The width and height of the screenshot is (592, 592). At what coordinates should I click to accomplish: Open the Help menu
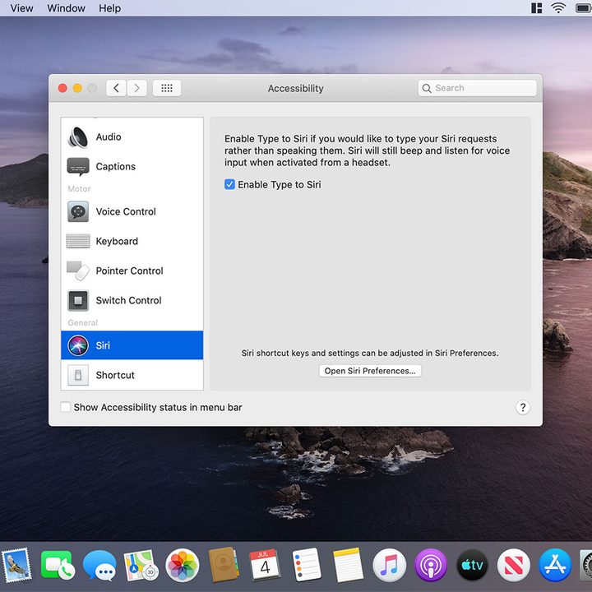pyautogui.click(x=110, y=8)
